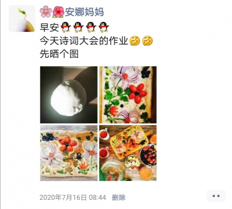The height and width of the screenshot is (209, 232).
Task: Open the sprout avatar profile picture
Action: [x=22, y=18]
